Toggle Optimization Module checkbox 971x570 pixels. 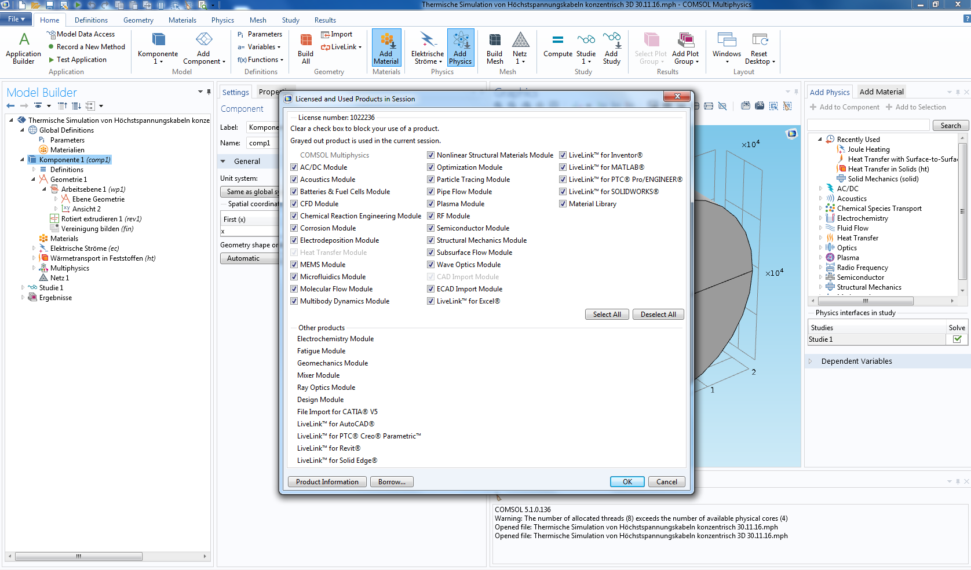click(x=430, y=167)
